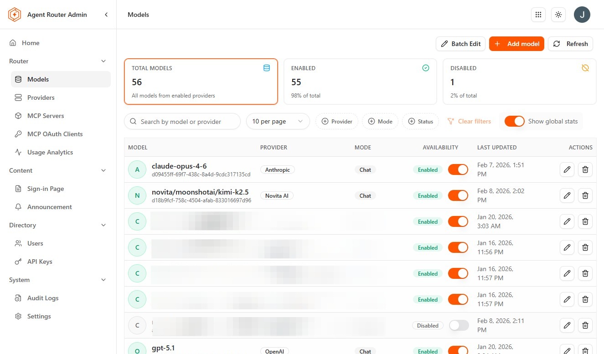The width and height of the screenshot is (604, 354).
Task: Disable the novita/moonshotai/kimi-k2.5 availability toggle
Action: pos(458,195)
